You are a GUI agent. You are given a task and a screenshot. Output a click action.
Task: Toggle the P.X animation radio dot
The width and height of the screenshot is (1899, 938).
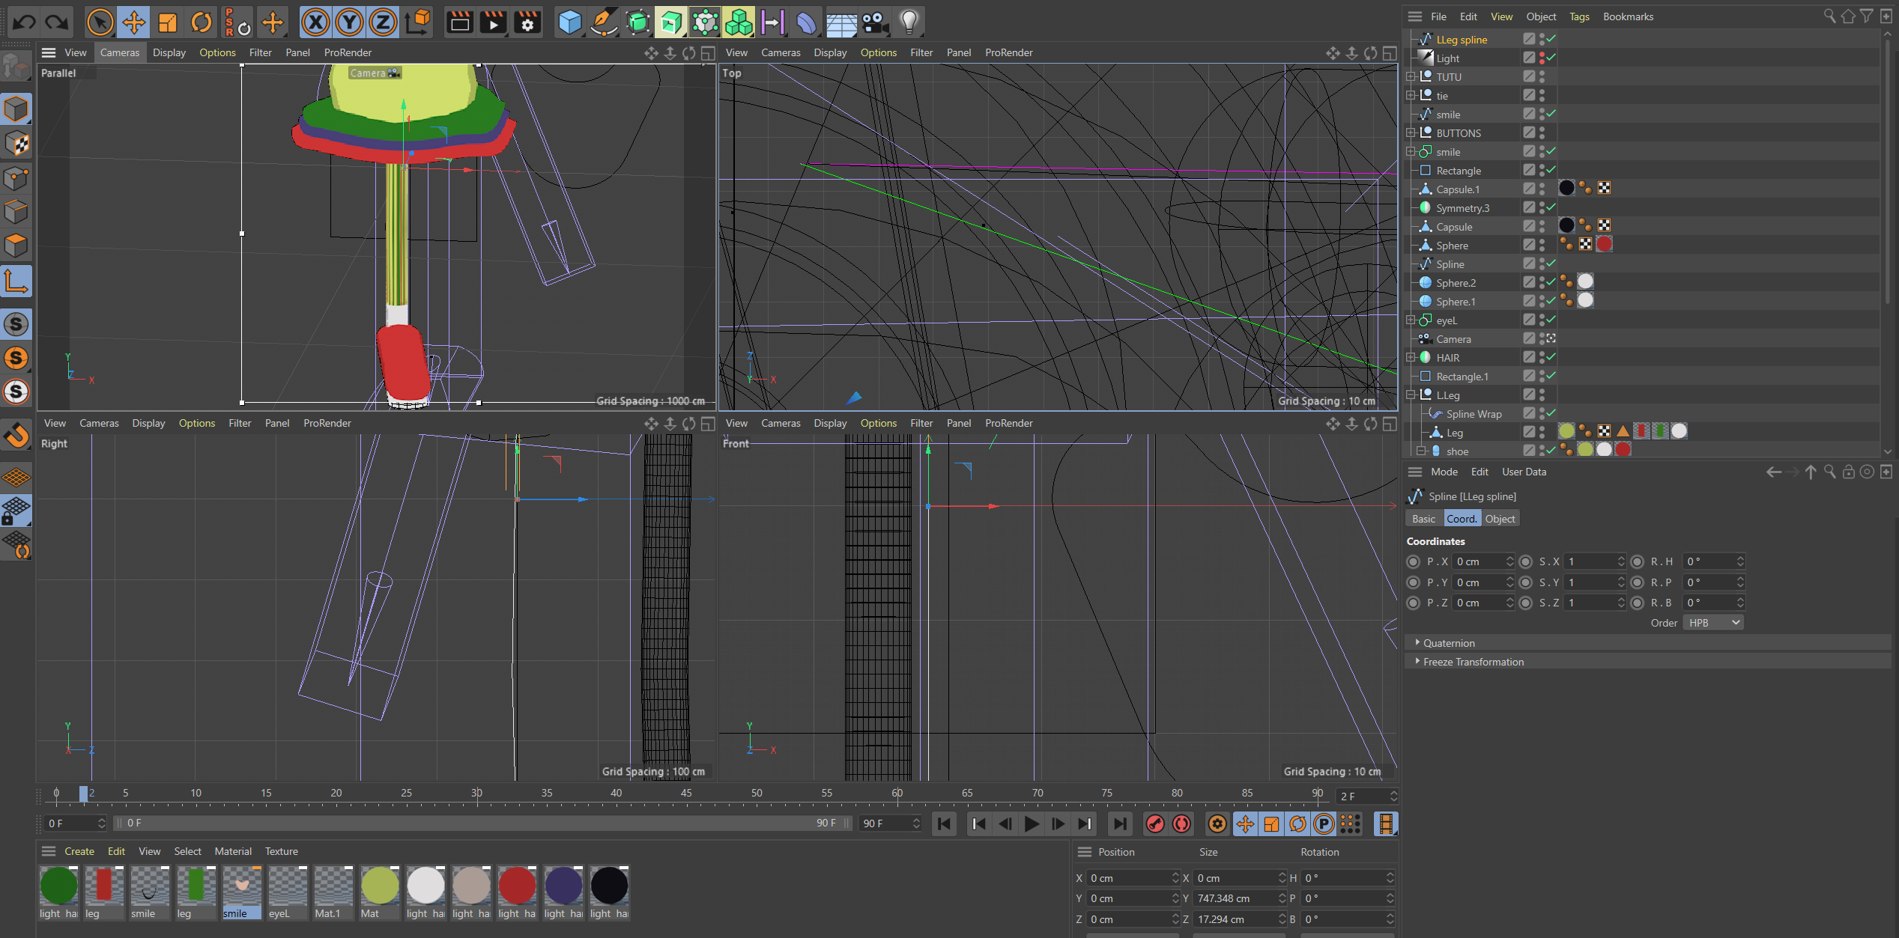[x=1414, y=561]
